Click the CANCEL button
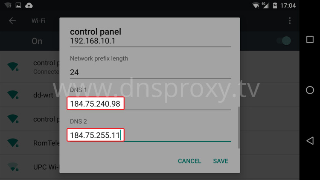The height and width of the screenshot is (180, 320). [189, 161]
